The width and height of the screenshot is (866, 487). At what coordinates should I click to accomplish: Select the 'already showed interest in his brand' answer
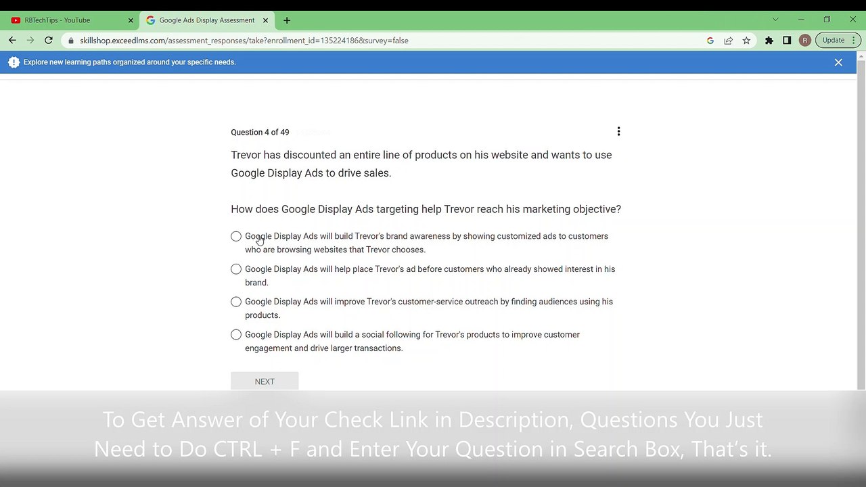coord(236,269)
